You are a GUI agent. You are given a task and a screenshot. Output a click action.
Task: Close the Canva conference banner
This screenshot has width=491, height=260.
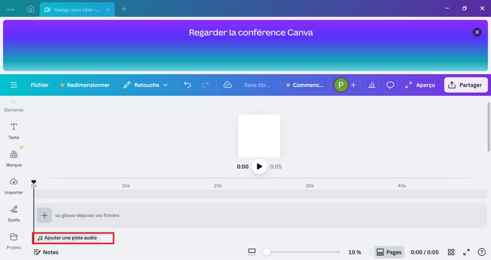tap(477, 32)
